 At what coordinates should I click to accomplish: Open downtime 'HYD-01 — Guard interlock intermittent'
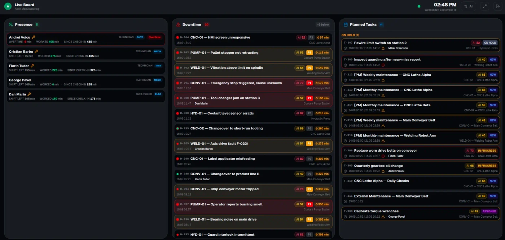click(x=253, y=234)
